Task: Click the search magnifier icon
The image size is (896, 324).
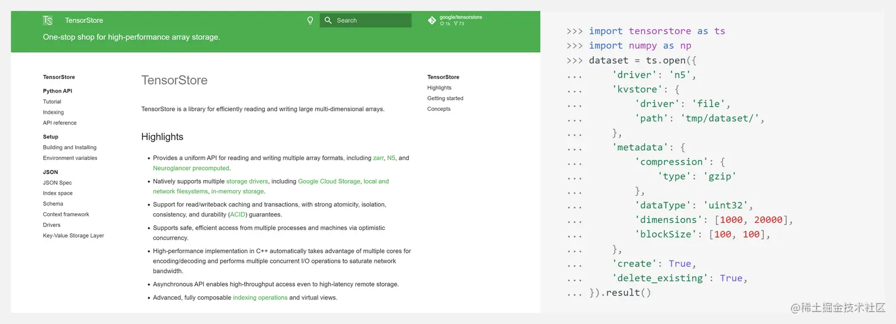Action: [x=328, y=20]
